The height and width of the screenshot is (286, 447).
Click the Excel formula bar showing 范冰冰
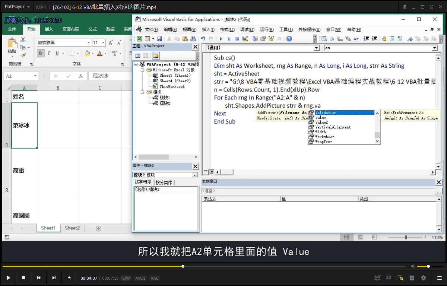coord(110,76)
